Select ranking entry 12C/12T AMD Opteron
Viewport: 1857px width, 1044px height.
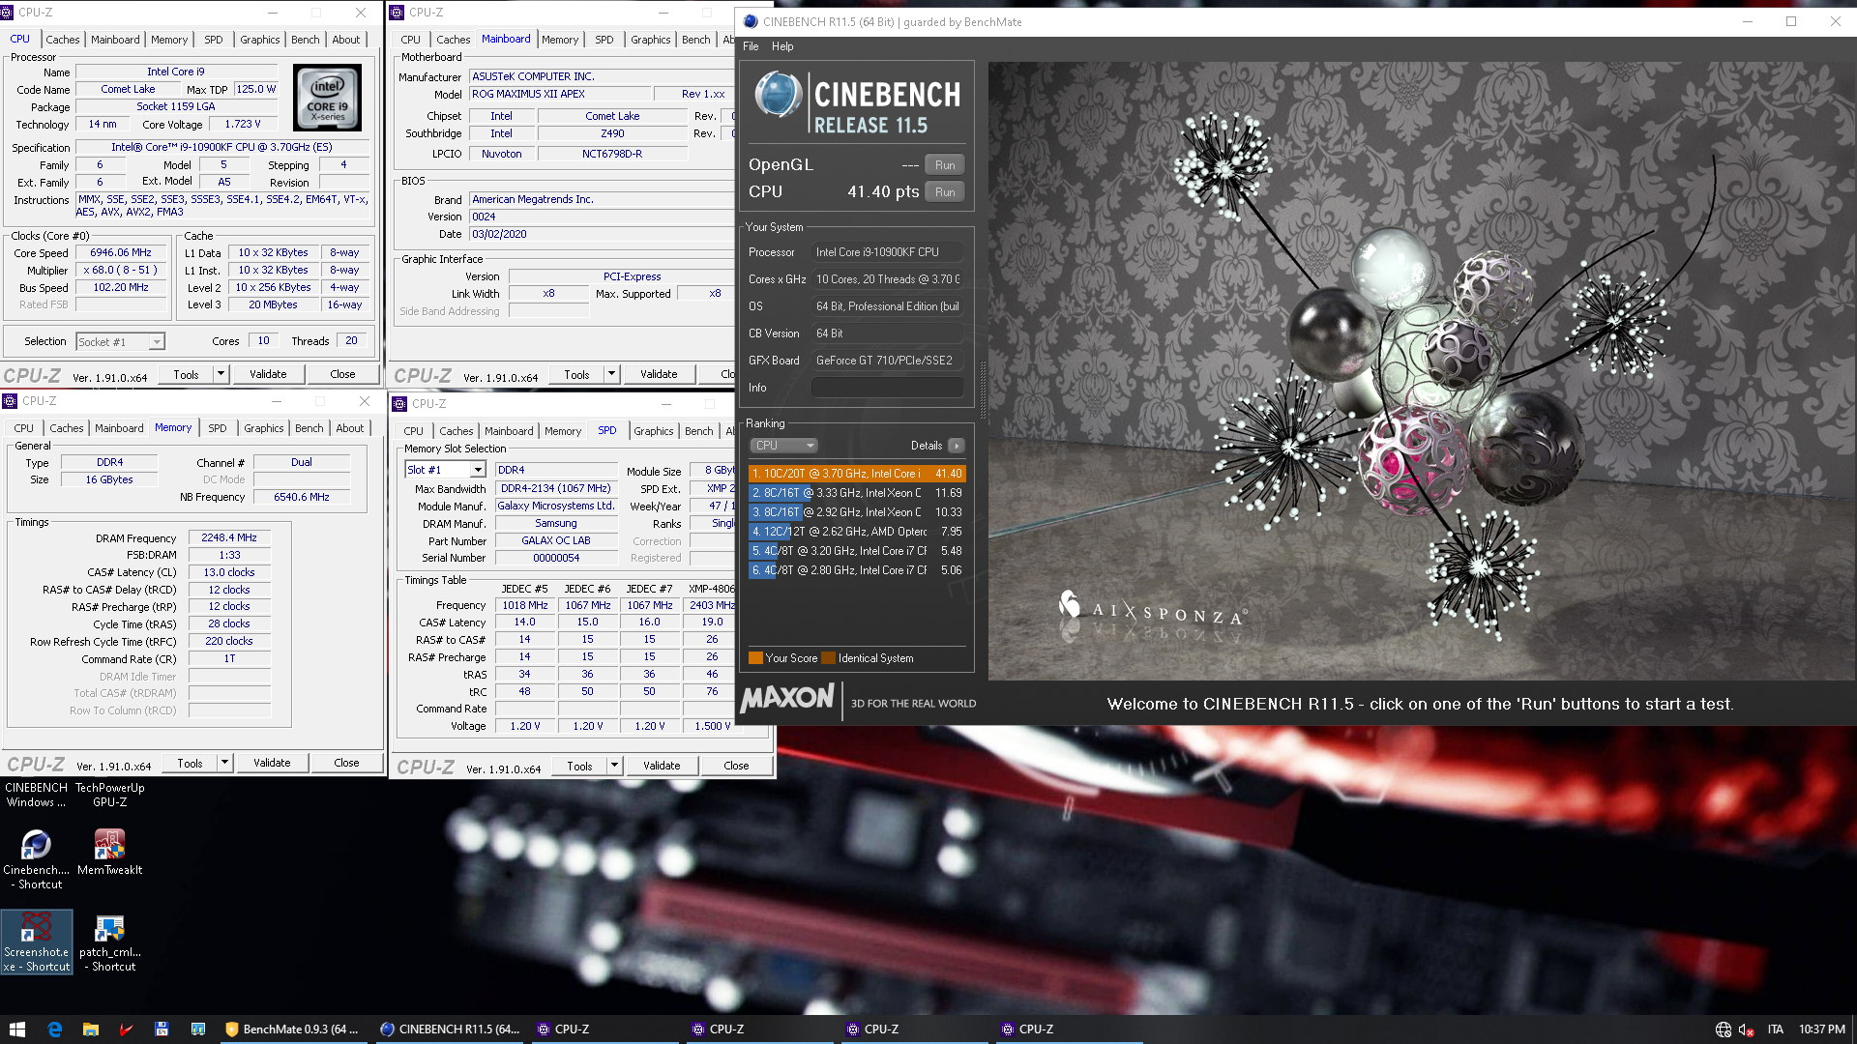click(857, 532)
